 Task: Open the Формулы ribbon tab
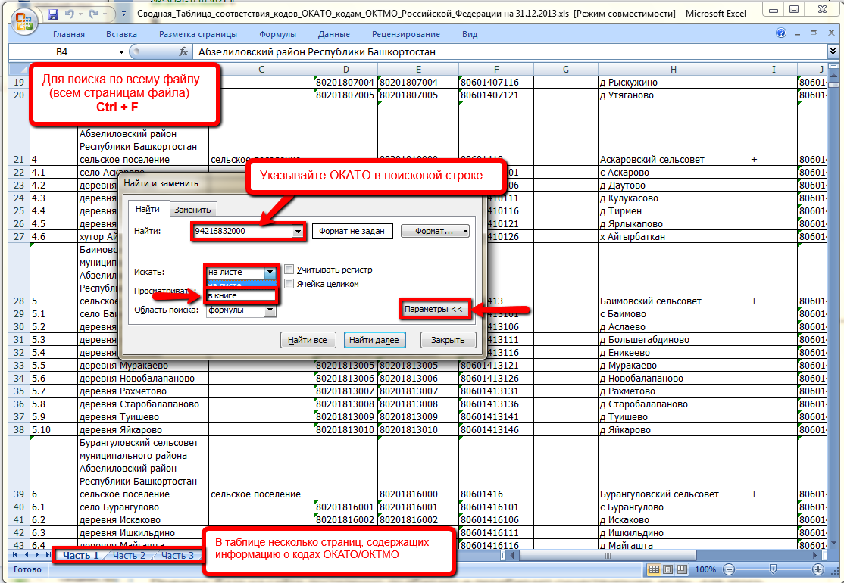point(277,34)
